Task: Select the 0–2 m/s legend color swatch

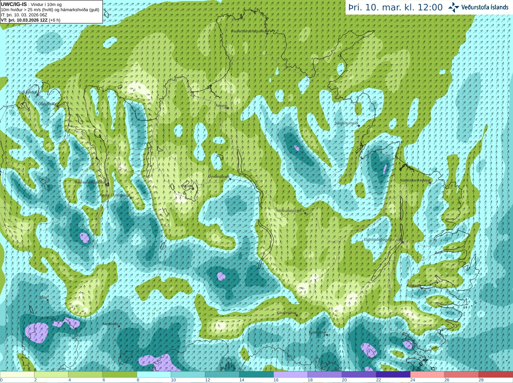Action: click(x=17, y=375)
